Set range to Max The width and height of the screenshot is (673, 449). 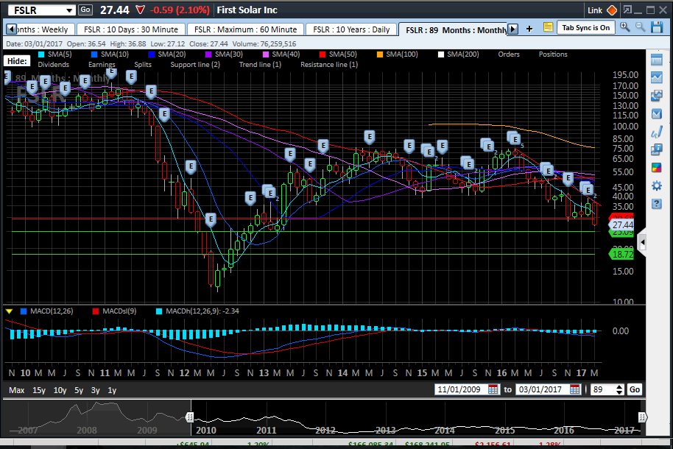(x=16, y=390)
